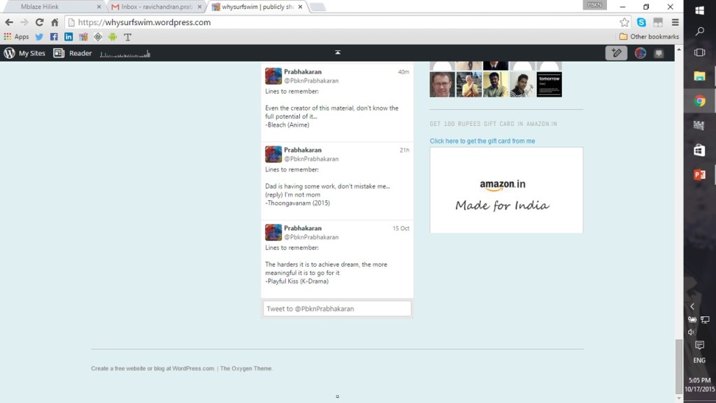The image size is (716, 403).
Task: Click the Reader icon in admin bar
Action: (x=73, y=53)
